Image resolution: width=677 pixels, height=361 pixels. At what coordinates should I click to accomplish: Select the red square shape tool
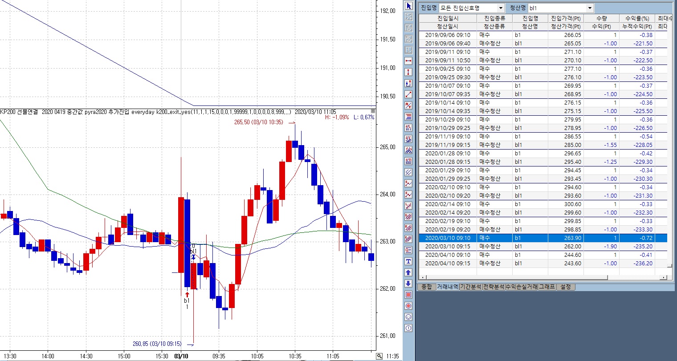[x=408, y=295]
